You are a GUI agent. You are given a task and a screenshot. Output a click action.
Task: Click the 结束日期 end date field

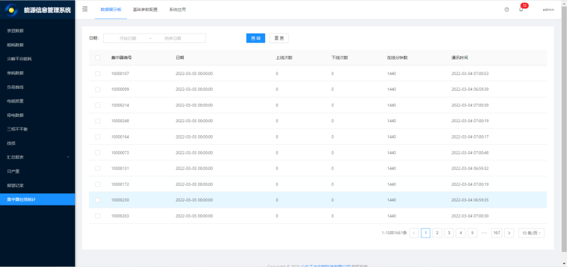coord(172,38)
